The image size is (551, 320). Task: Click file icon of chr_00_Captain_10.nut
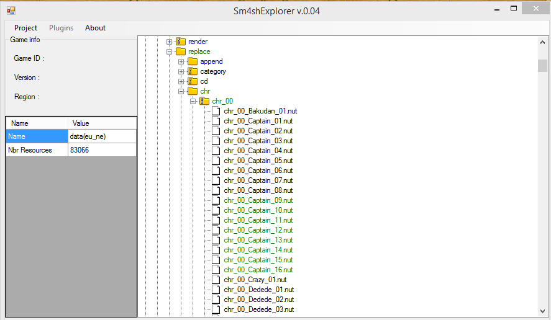(x=216, y=210)
